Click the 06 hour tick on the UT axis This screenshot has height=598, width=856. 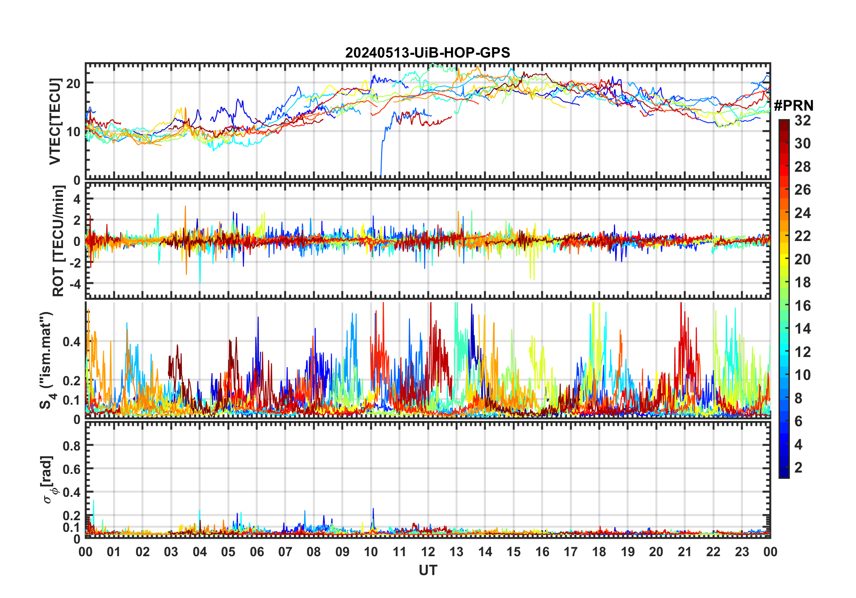tap(257, 552)
